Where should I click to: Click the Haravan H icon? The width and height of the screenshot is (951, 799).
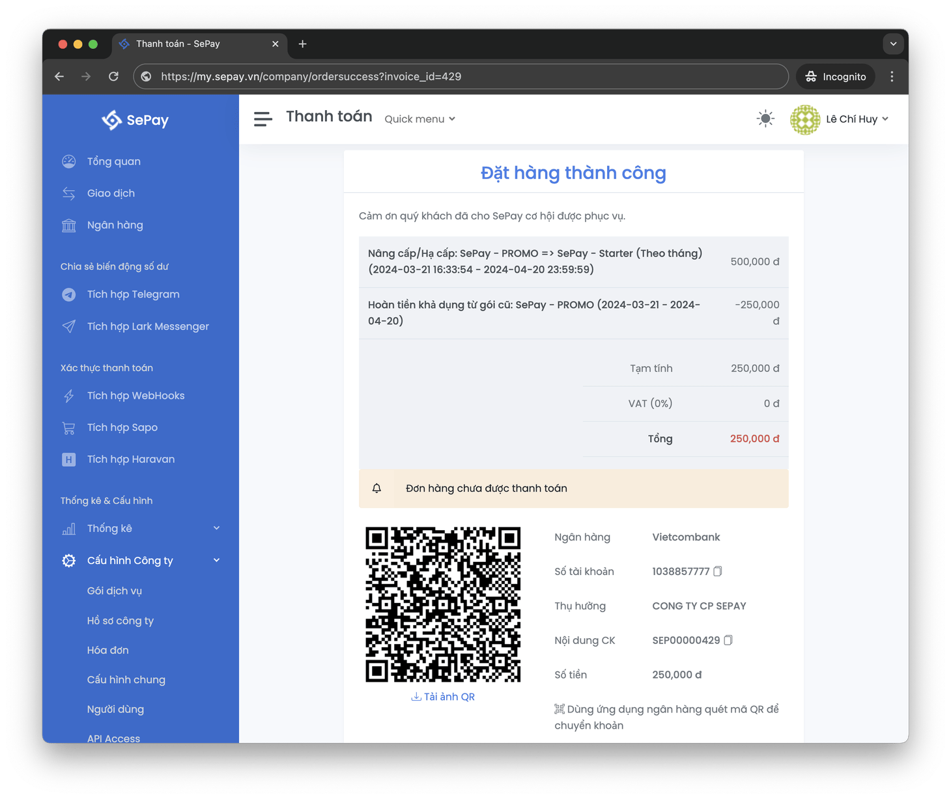68,460
